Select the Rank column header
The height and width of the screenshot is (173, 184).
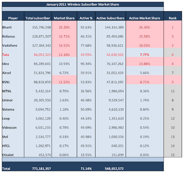pyautogui.click(x=172, y=18)
